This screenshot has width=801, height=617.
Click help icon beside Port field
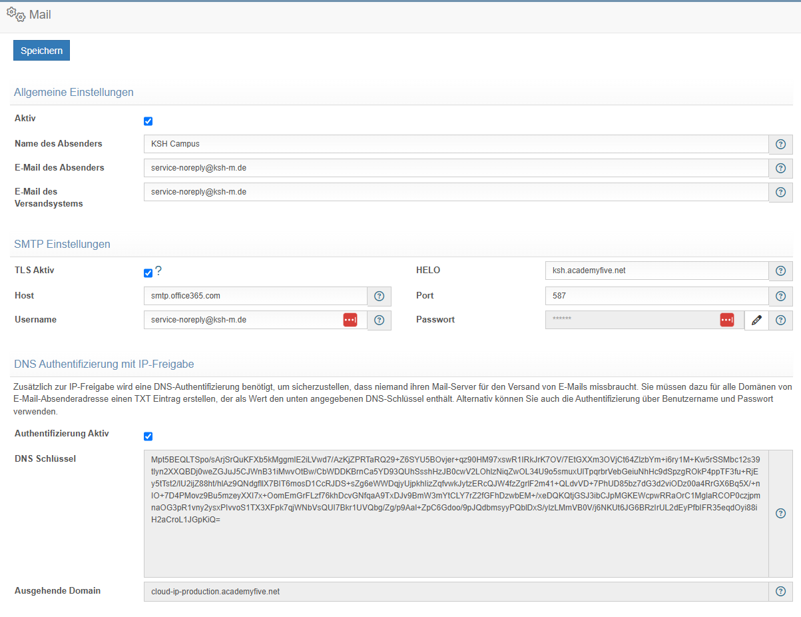780,296
